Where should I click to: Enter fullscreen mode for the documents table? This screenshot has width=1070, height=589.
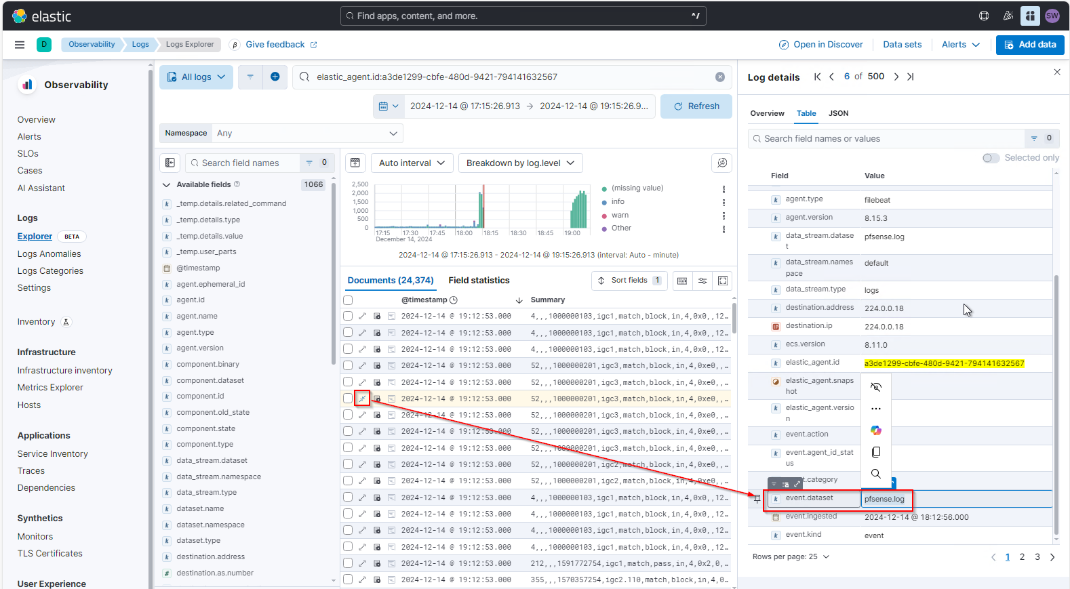[723, 281]
